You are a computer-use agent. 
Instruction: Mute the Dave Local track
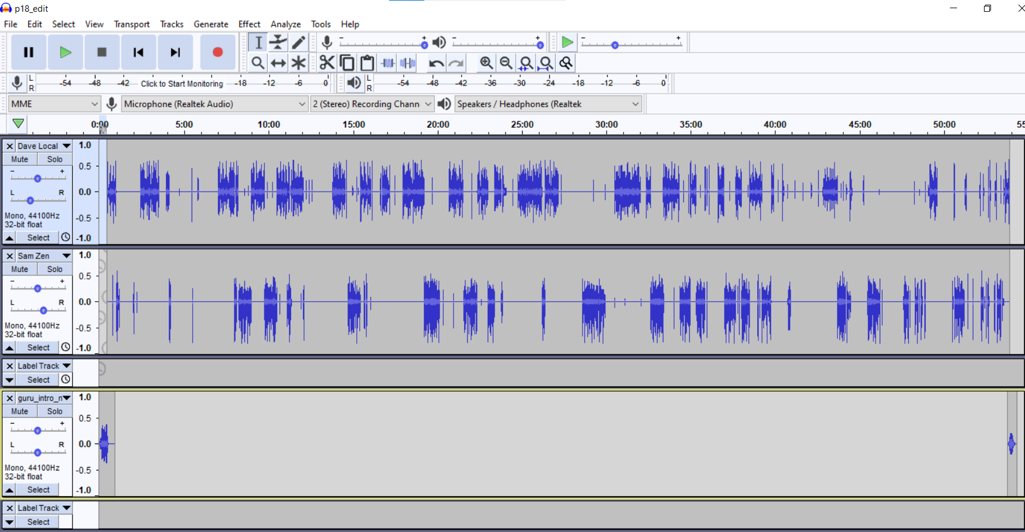coord(19,159)
